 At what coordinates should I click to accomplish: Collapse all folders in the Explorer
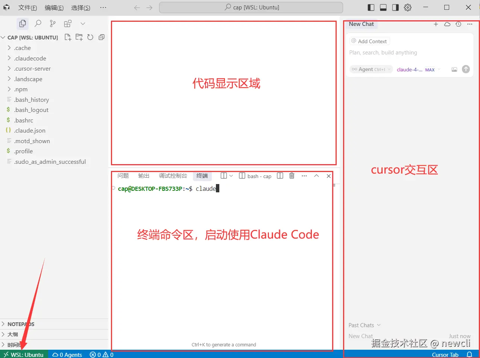click(102, 37)
